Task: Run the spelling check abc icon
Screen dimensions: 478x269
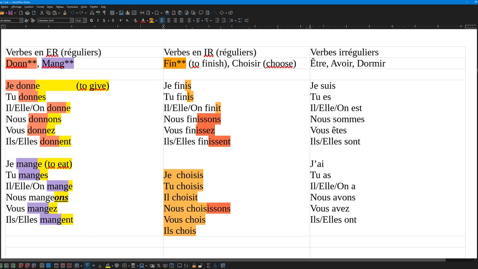Action: pyautogui.click(x=98, y=13)
